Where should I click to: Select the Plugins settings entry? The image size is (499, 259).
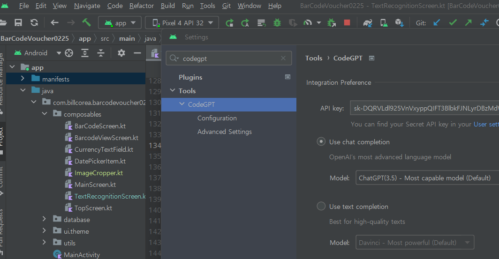(190, 77)
